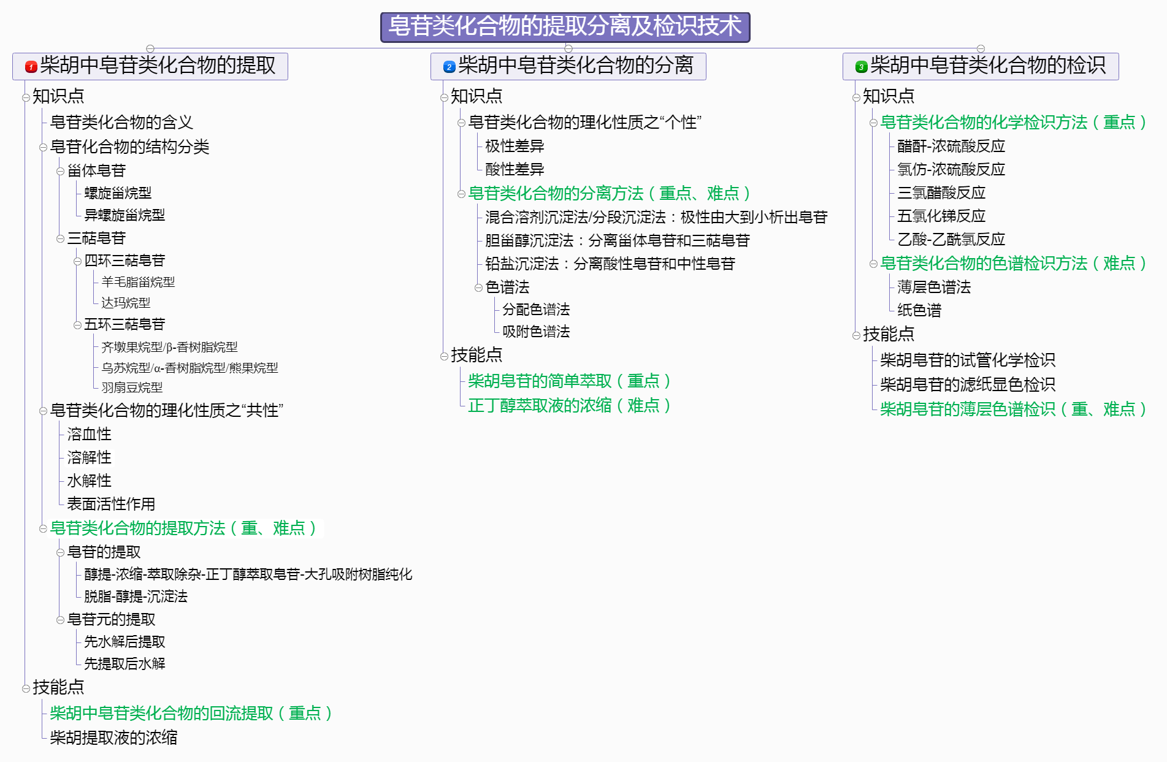Select the topic 螺旋甾烷型
Viewport: 1167px width, 762px height.
(x=118, y=192)
